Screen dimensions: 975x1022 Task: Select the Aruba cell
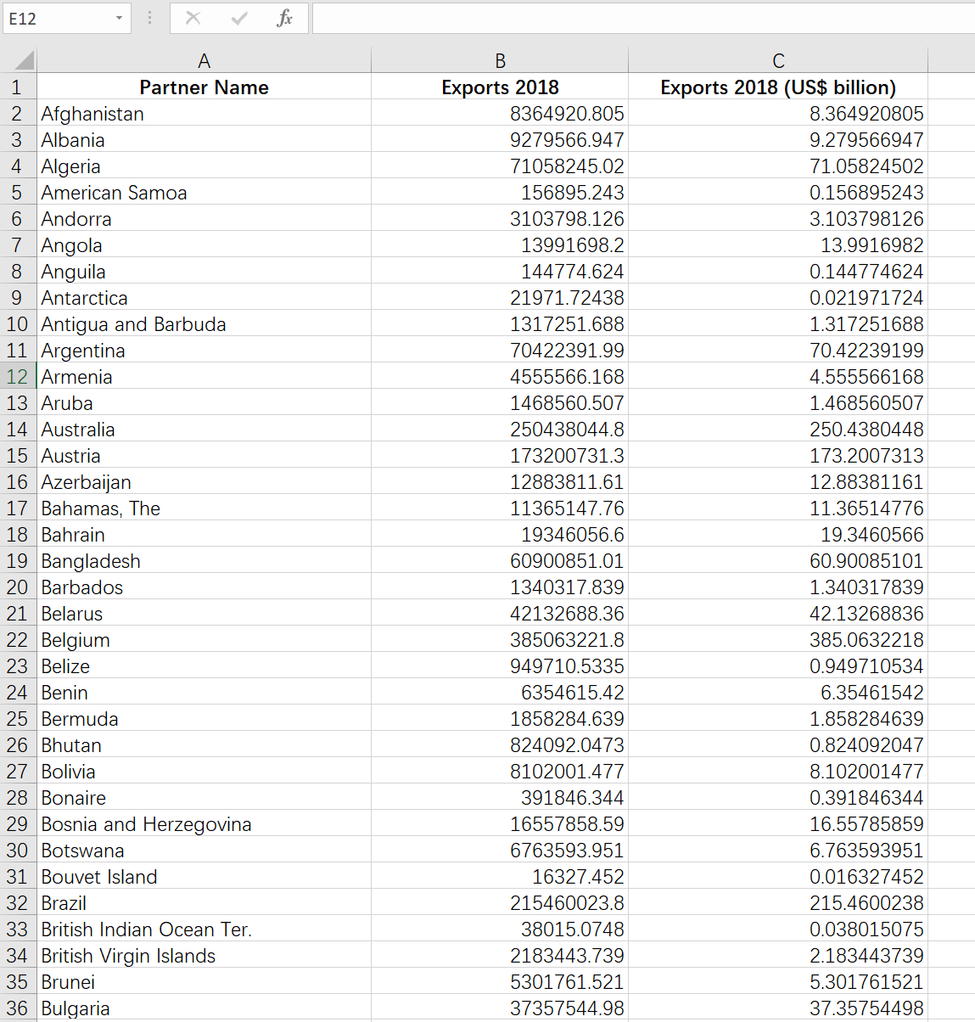pos(204,402)
